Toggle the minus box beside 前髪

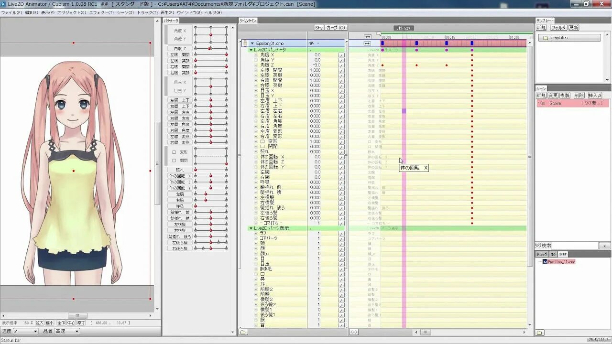coord(256,294)
